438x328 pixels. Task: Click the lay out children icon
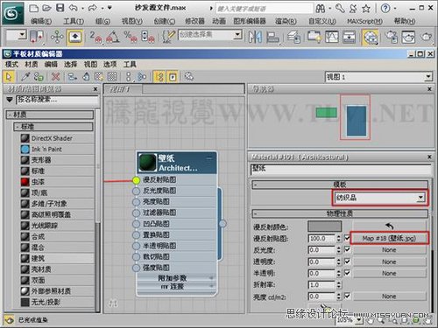tap(142, 77)
